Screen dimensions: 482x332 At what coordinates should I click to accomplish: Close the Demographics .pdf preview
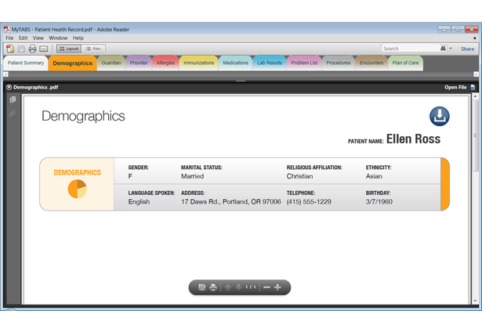(9, 87)
